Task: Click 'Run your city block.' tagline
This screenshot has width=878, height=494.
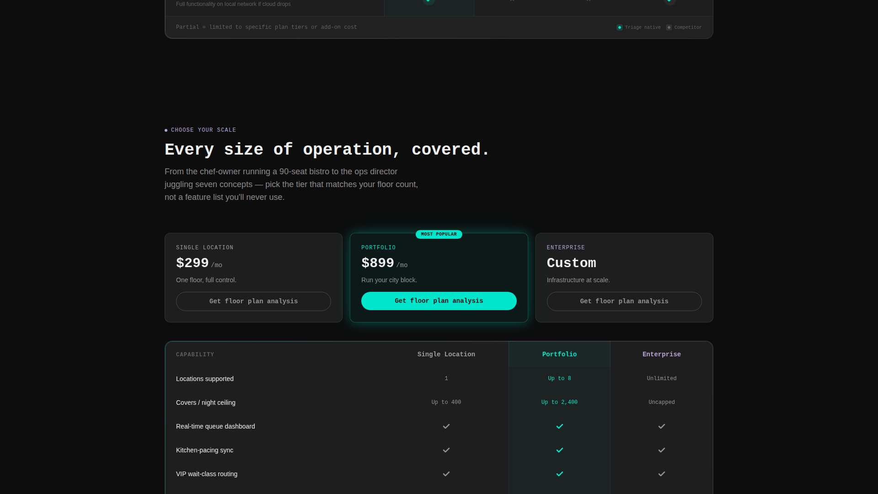Action: coord(389,280)
